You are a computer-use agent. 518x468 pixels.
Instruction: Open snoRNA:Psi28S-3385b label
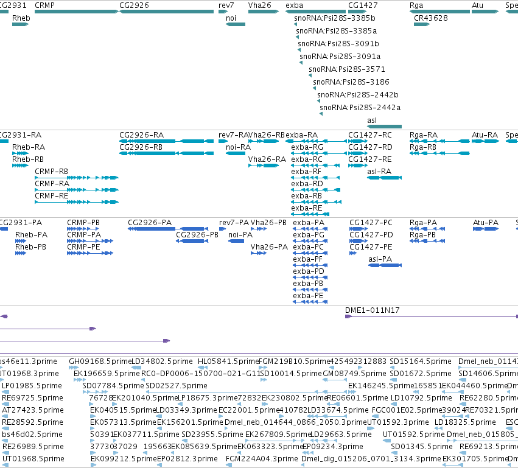coord(335,18)
